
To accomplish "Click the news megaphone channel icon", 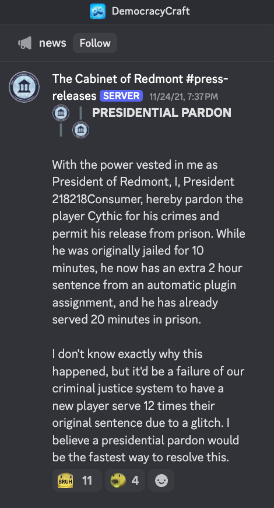I will [25, 43].
